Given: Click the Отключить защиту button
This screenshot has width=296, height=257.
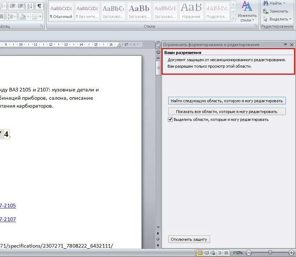Looking at the screenshot, I should click(189, 239).
